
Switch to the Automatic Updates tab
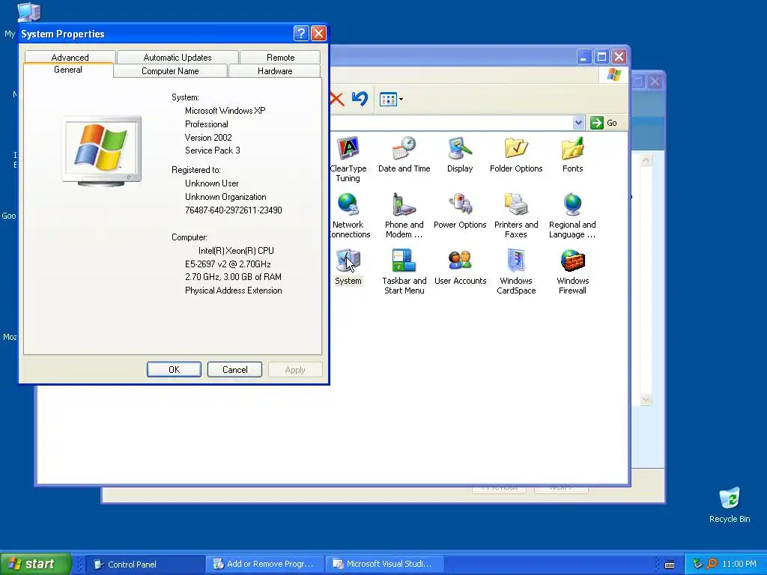[x=178, y=57]
